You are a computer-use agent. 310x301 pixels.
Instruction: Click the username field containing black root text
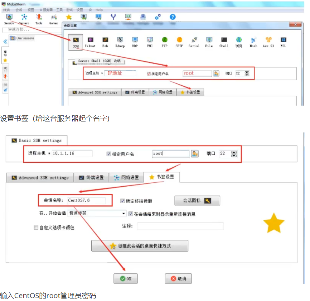171,154
